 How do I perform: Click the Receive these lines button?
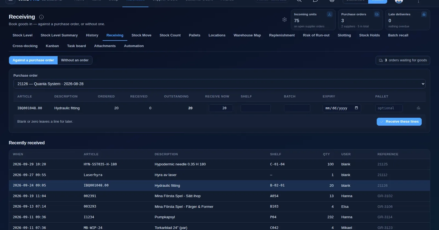coord(399,122)
